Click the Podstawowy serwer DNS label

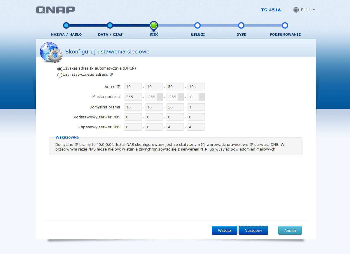tap(98, 117)
